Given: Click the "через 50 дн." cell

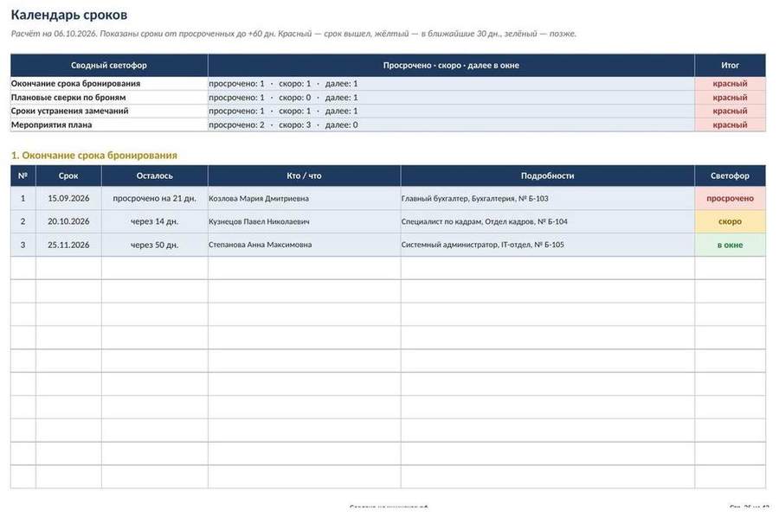Looking at the screenshot, I should (155, 245).
